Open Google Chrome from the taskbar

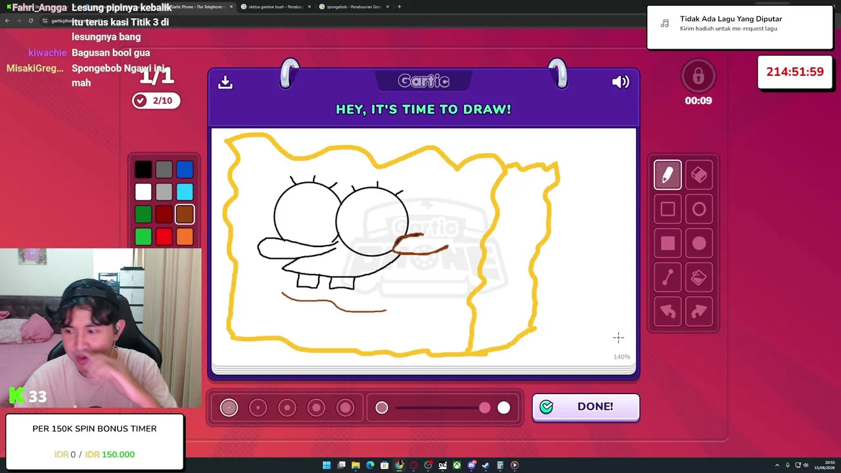[x=399, y=465]
